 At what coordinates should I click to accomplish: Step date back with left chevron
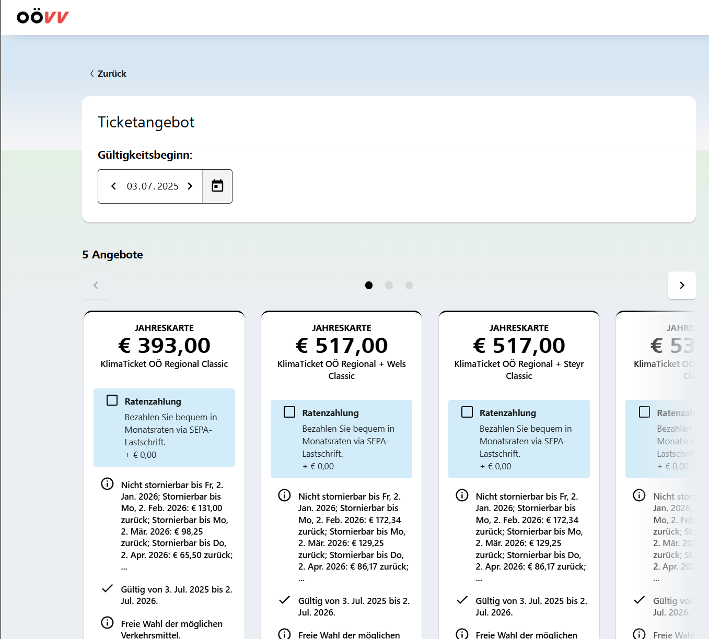113,186
